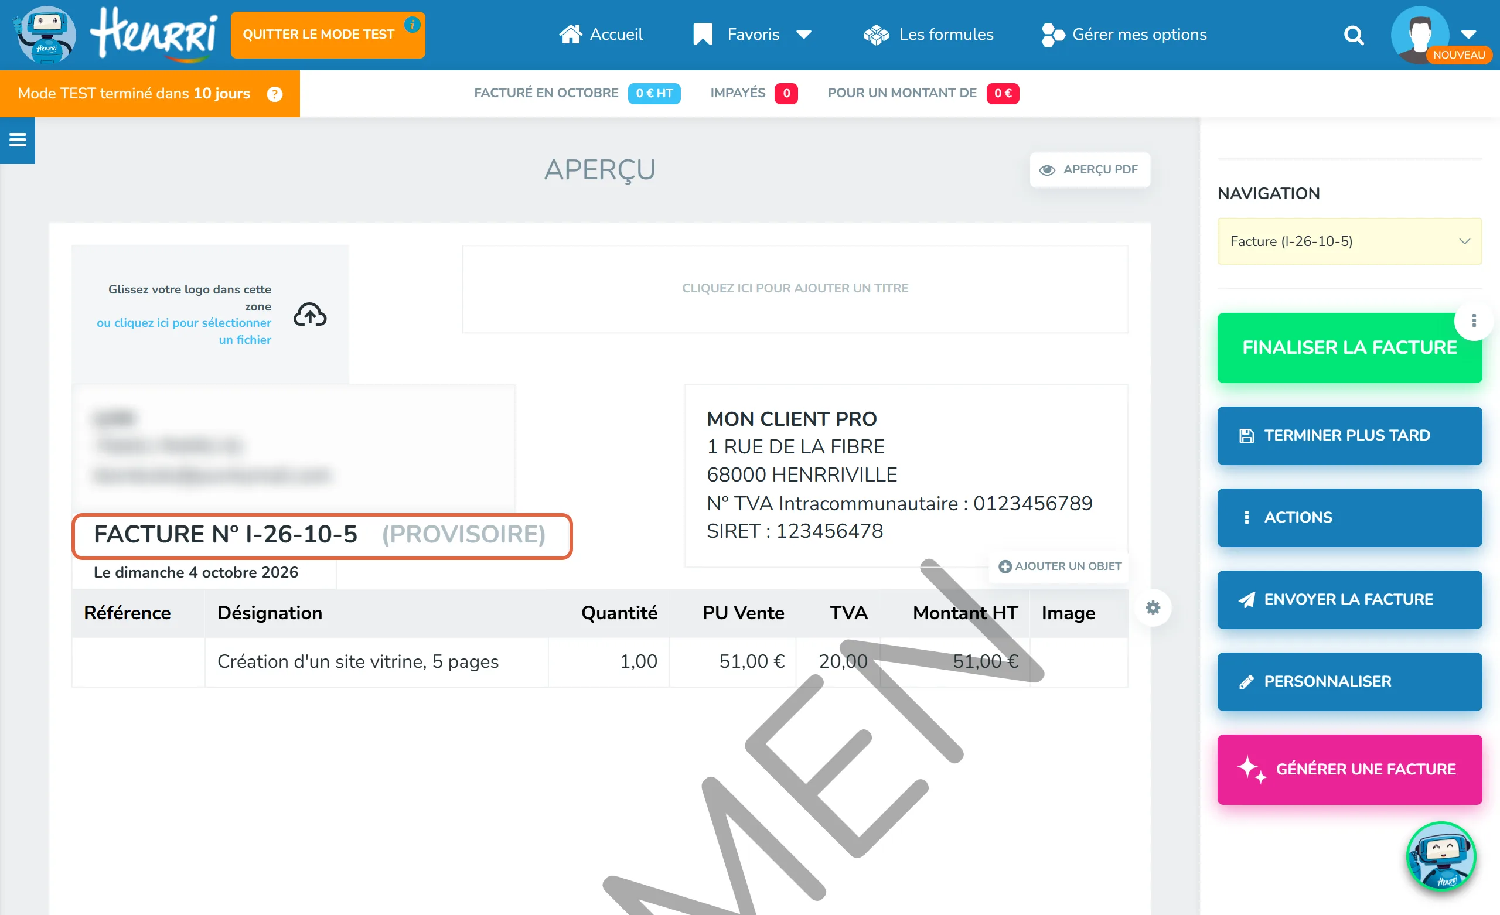Click Envoyer la facture
The image size is (1500, 915).
coord(1349,600)
